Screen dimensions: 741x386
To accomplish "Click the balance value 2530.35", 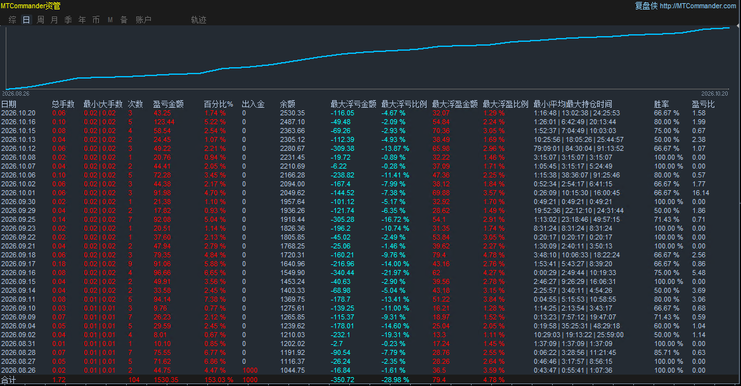I will [x=292, y=113].
